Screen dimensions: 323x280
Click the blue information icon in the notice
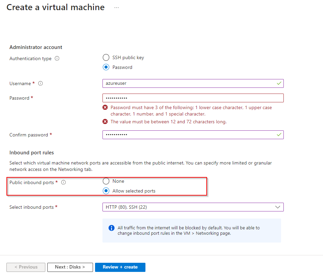coord(111,228)
